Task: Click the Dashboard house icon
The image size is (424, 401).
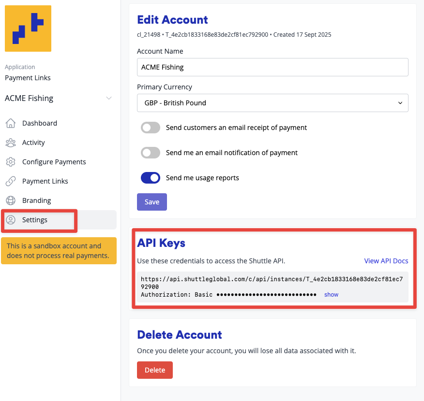Action: click(x=10, y=123)
